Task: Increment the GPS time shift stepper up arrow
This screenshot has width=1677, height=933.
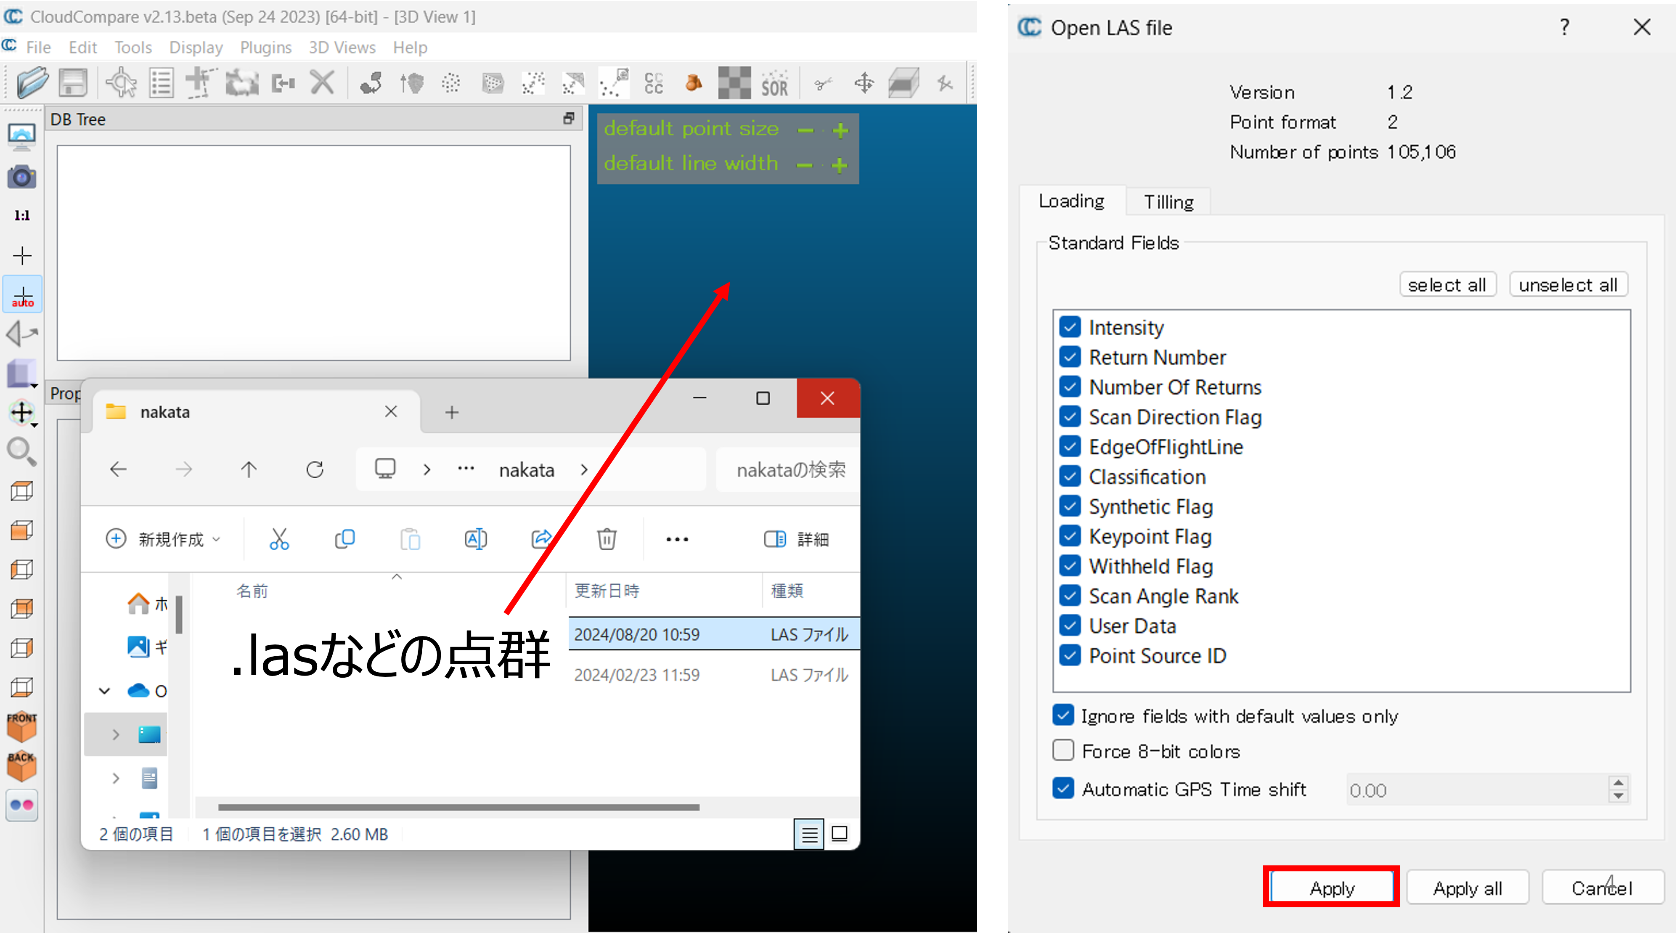Action: (1619, 782)
